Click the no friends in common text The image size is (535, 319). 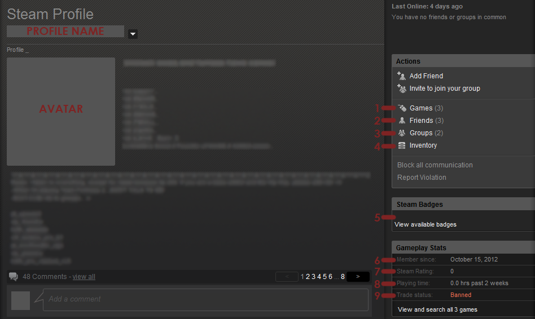449,17
